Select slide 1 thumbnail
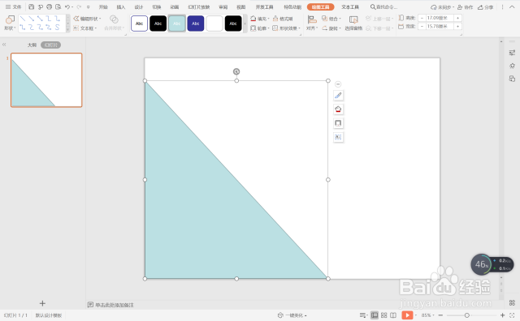The height and width of the screenshot is (321, 520). (46, 80)
